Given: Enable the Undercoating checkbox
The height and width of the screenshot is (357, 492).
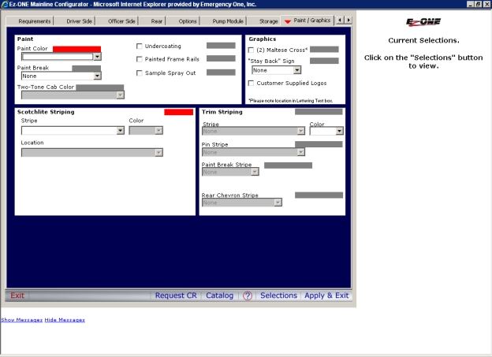Looking at the screenshot, I should coord(140,46).
